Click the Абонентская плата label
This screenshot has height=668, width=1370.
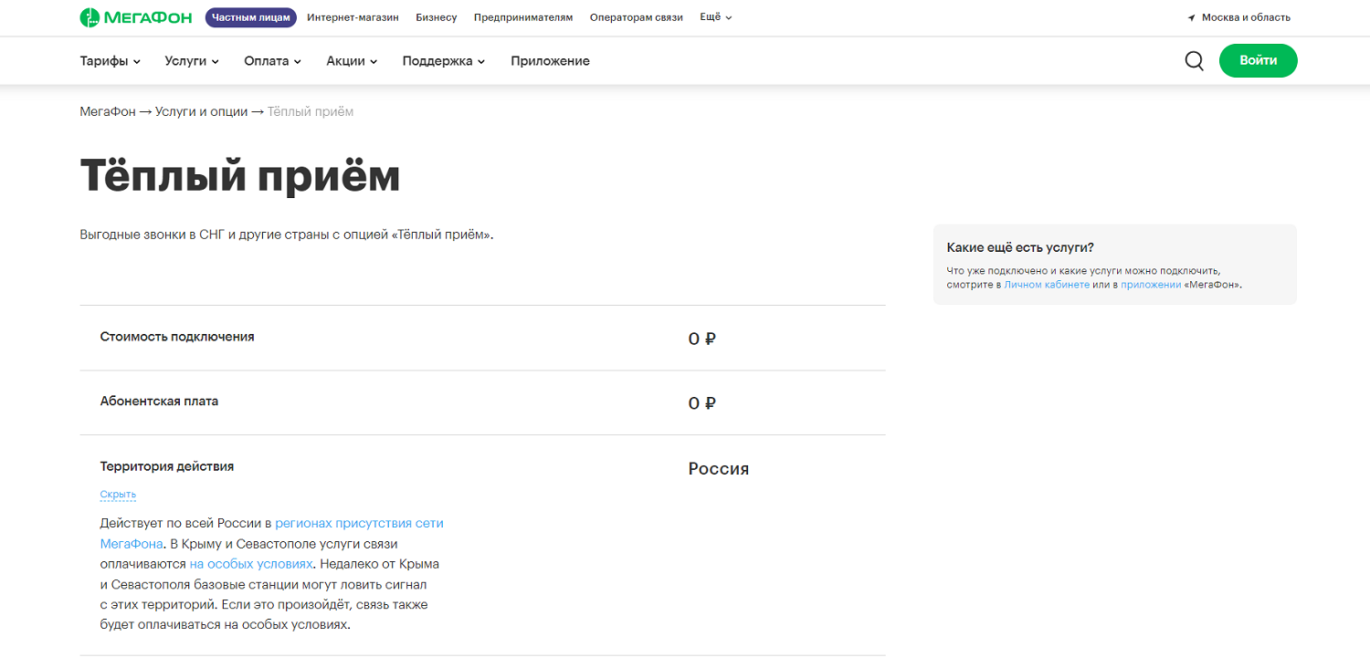pyautogui.click(x=159, y=401)
